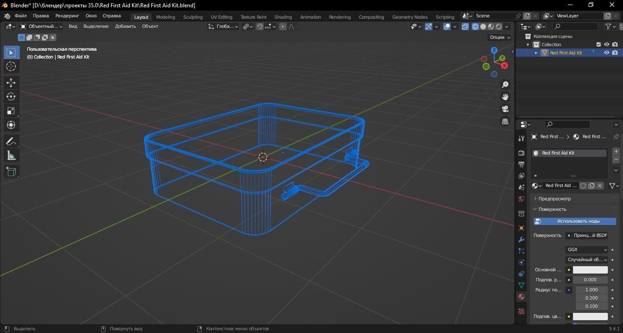The height and width of the screenshot is (333, 623).
Task: Collapse the Collection tree in outliner
Action: click(528, 44)
